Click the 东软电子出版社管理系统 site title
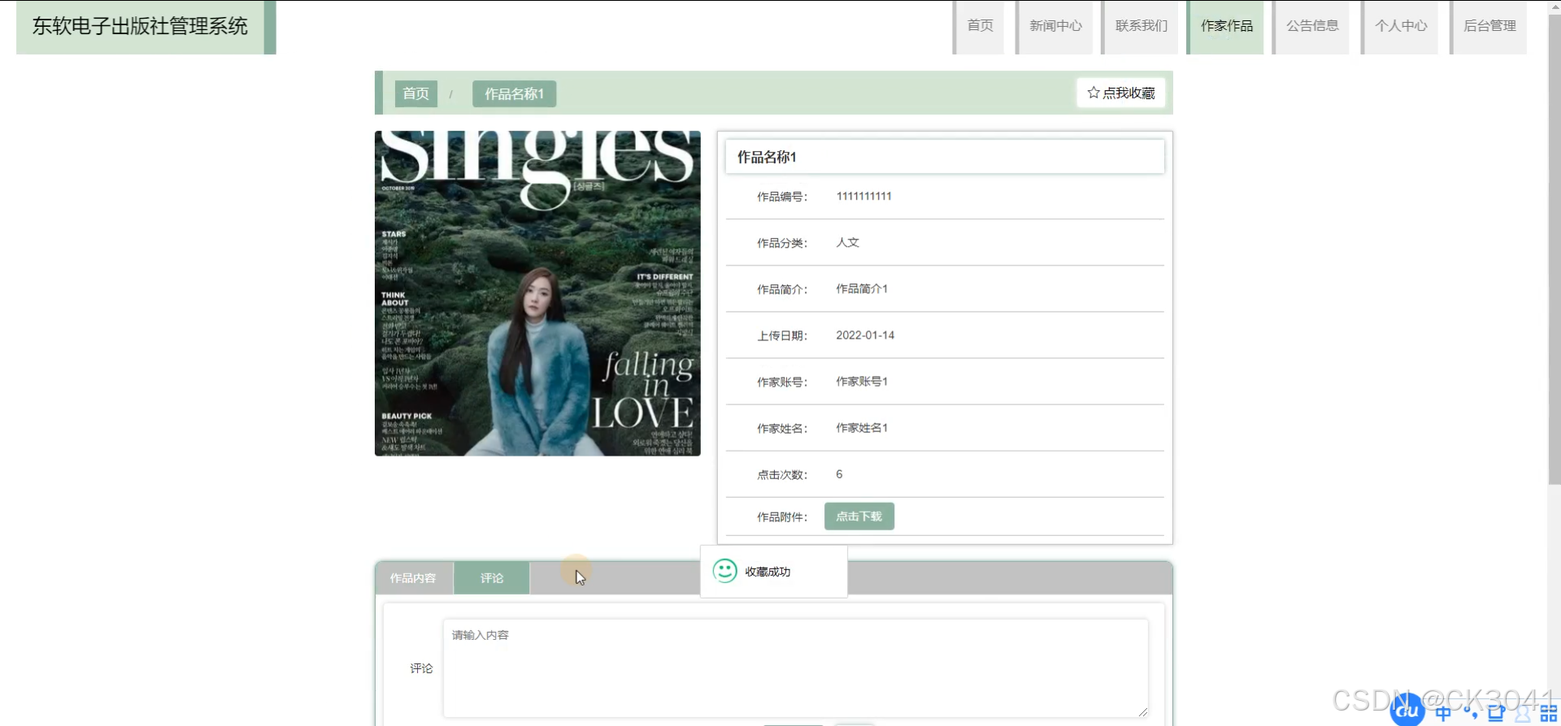Image resolution: width=1561 pixels, height=726 pixels. click(140, 26)
